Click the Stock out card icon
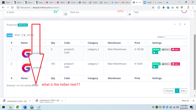 (x=120, y=11)
